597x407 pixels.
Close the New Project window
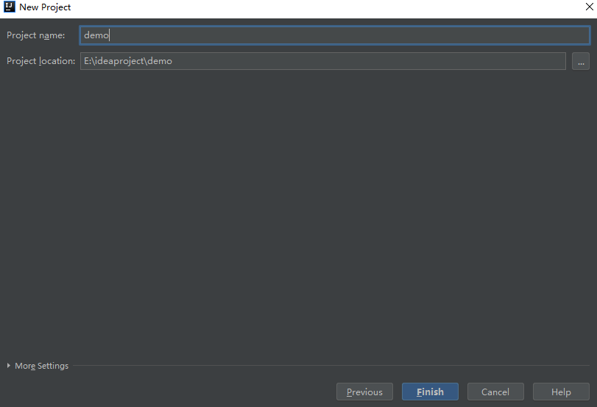coord(589,7)
